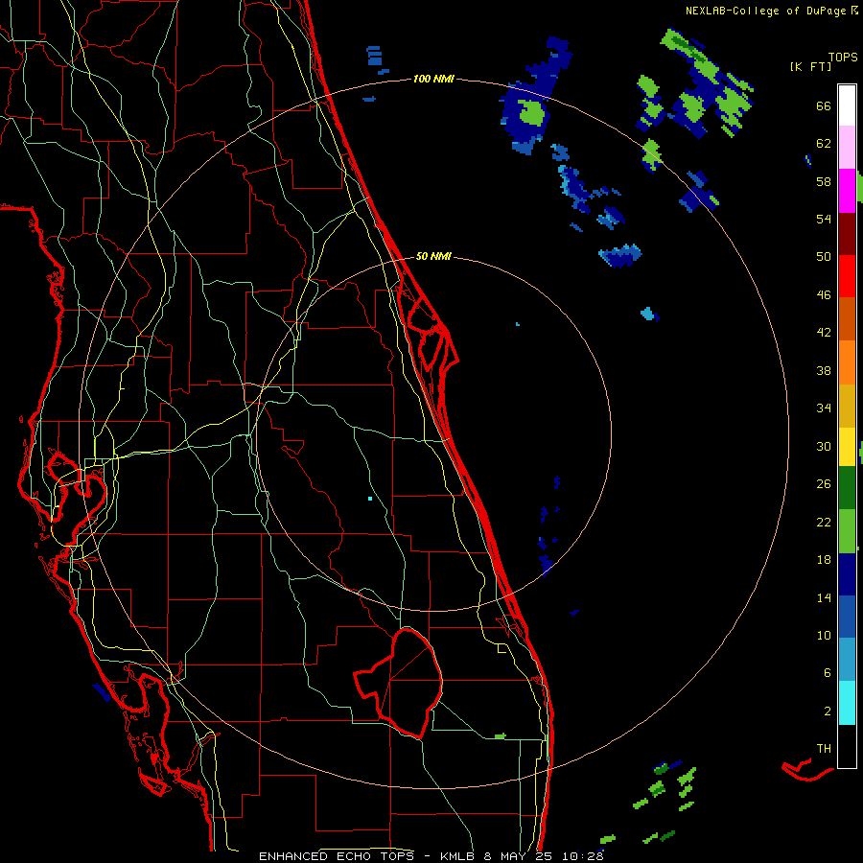Click legend value 62

point(824,144)
